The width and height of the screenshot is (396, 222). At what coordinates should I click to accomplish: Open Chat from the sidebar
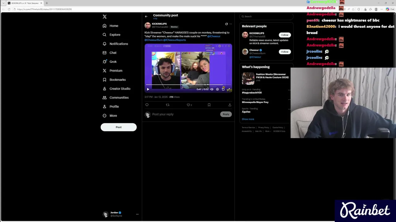(110, 53)
